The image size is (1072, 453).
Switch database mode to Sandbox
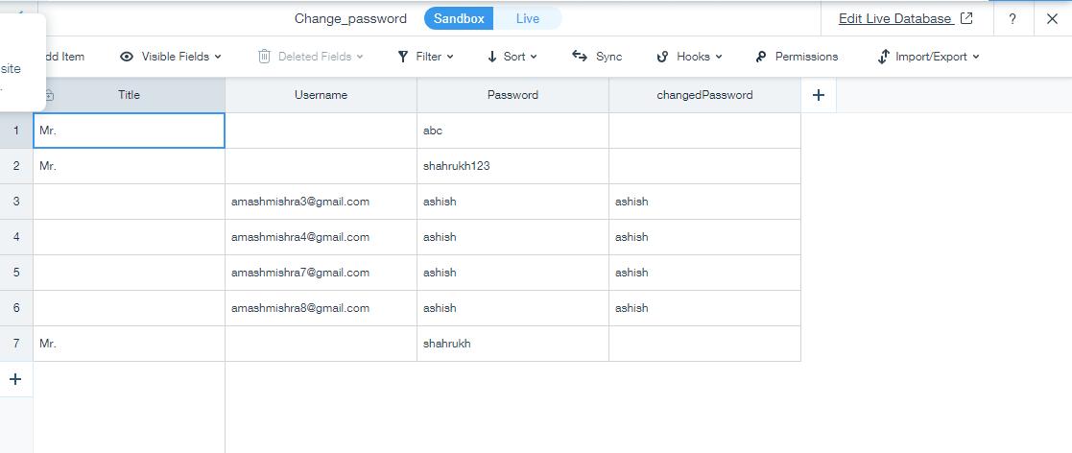click(459, 18)
